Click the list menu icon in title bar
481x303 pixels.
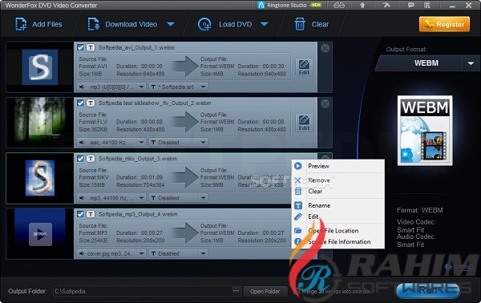coord(426,6)
